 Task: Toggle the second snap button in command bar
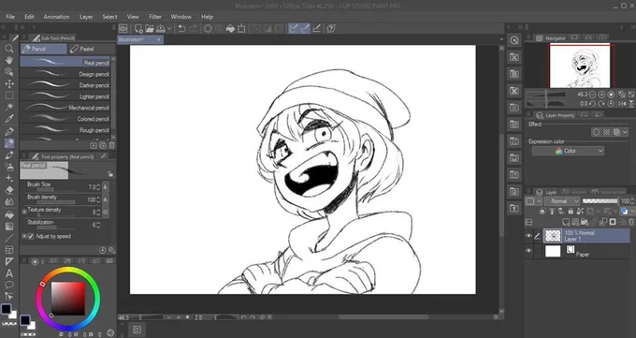pos(305,28)
